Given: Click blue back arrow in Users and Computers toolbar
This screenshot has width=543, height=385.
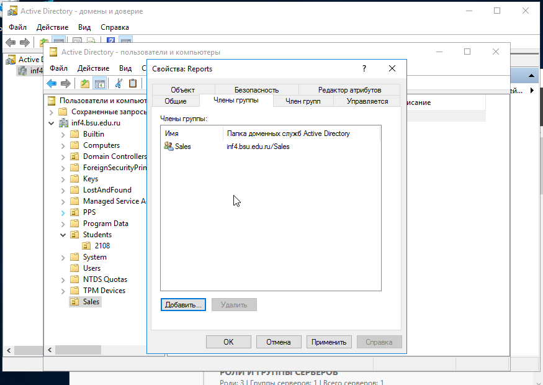Looking at the screenshot, I should coord(52,83).
